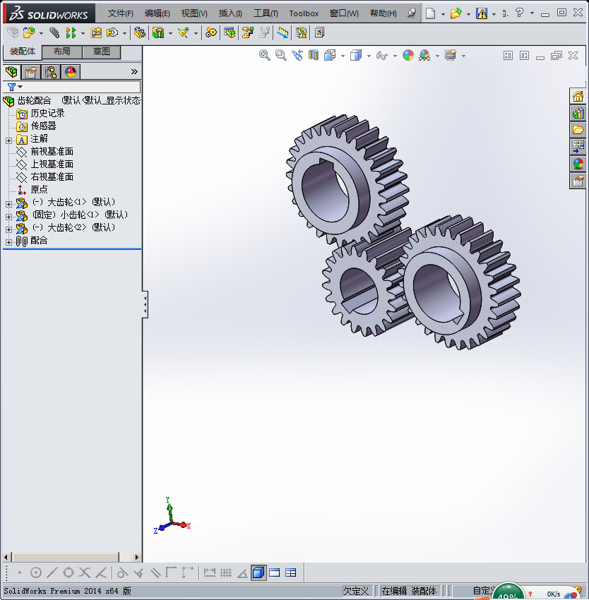Toggle the FeatureManager filter icon
Image resolution: width=589 pixels, height=600 pixels.
pyautogui.click(x=11, y=86)
